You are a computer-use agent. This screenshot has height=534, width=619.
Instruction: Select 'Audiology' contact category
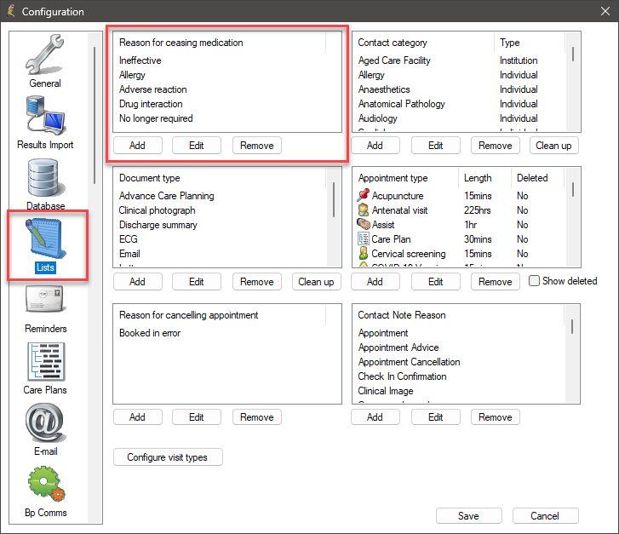(377, 118)
